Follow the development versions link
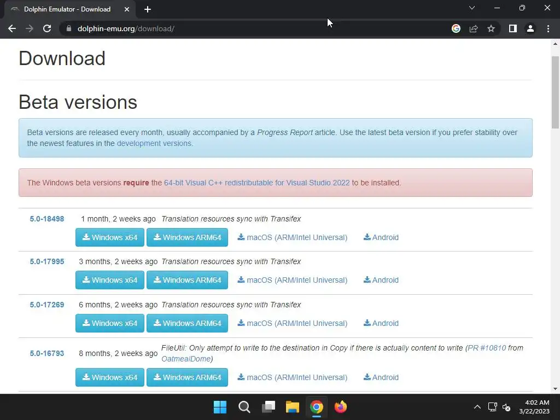 [154, 144]
